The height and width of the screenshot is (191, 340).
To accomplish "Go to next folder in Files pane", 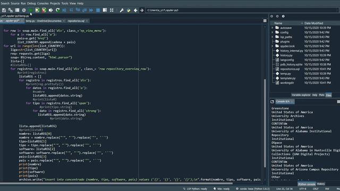I will pos(277,16).
